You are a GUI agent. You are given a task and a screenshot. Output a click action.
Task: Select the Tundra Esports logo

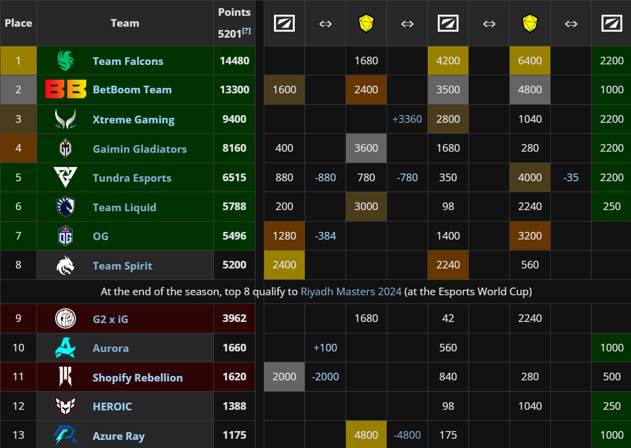pyautogui.click(x=65, y=177)
